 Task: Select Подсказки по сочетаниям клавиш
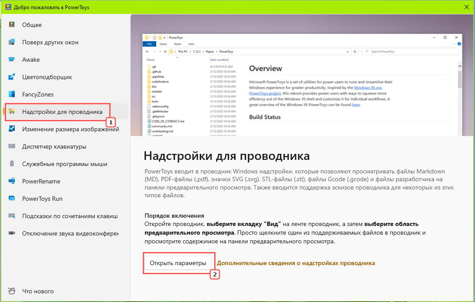click(x=65, y=216)
